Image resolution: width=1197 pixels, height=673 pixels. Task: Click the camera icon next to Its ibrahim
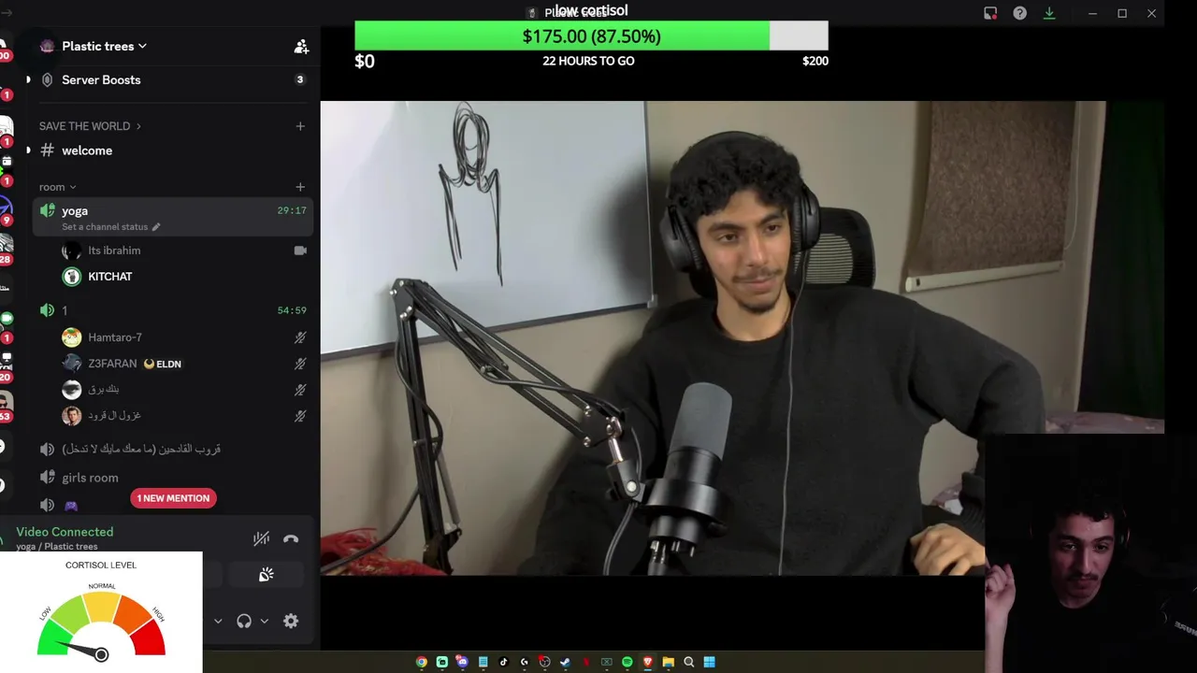point(300,251)
